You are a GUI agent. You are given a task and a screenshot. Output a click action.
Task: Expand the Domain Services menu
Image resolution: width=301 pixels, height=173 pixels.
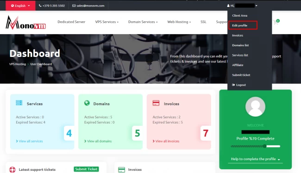click(x=143, y=22)
